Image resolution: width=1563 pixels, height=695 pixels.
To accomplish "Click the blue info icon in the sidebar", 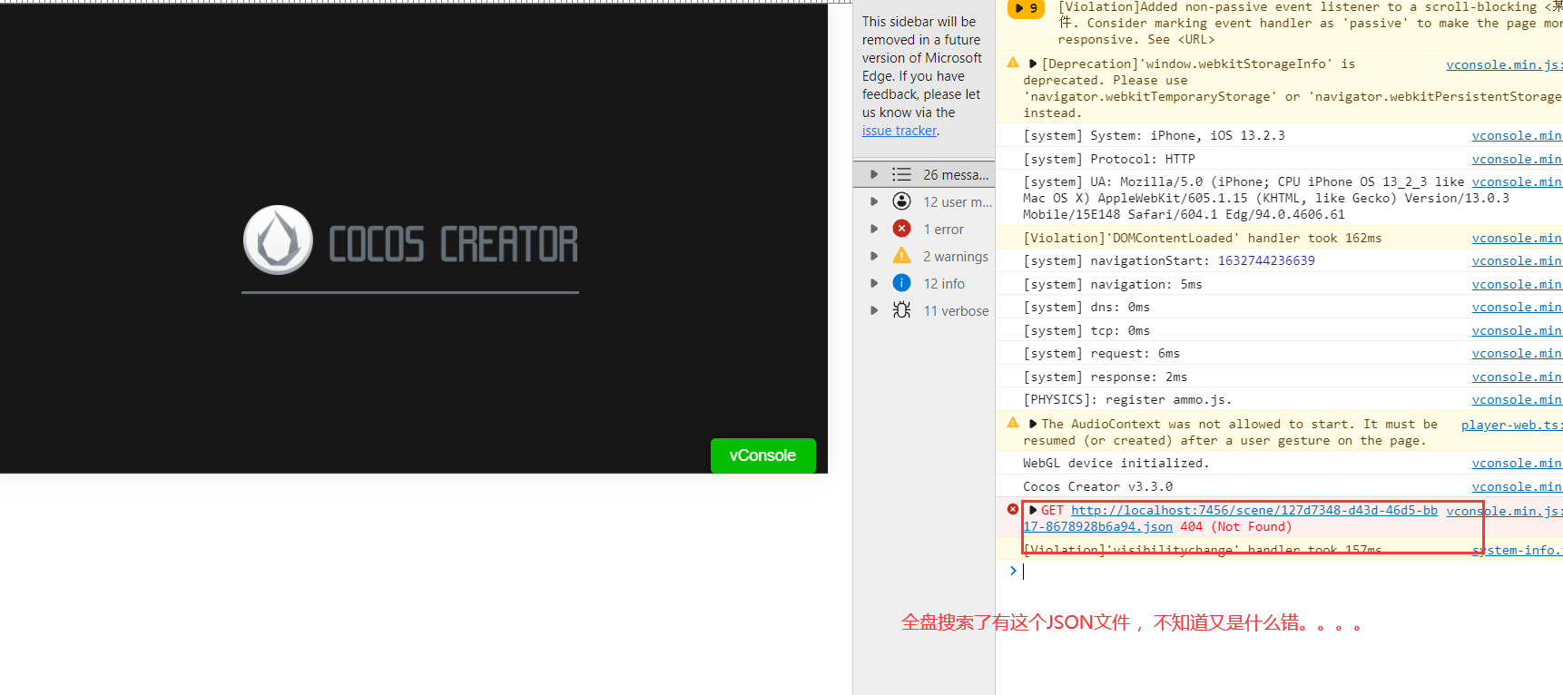I will [901, 283].
